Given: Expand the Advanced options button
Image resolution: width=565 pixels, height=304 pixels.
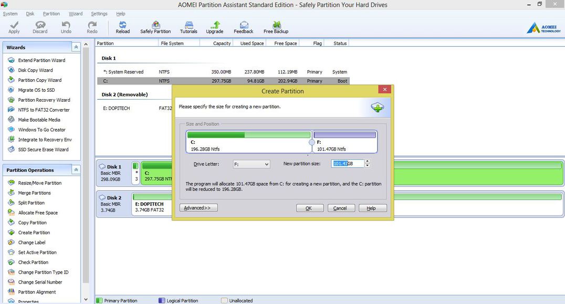Looking at the screenshot, I should click(x=198, y=208).
